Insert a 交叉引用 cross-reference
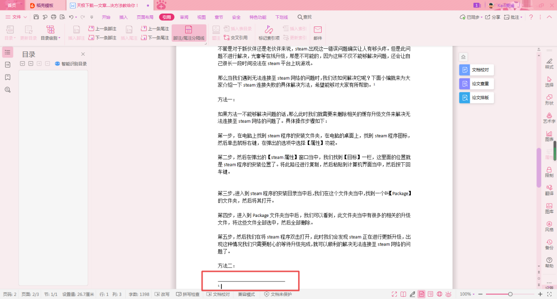Viewport: 557px width, 299px height. (236, 38)
